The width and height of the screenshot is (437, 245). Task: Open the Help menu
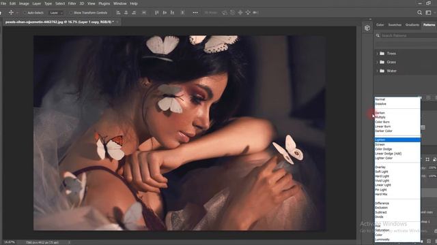[x=134, y=3]
